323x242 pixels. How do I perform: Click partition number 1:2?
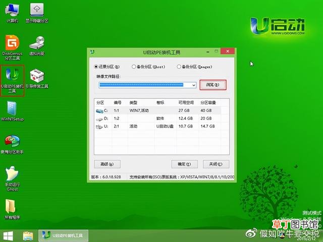click(x=117, y=118)
